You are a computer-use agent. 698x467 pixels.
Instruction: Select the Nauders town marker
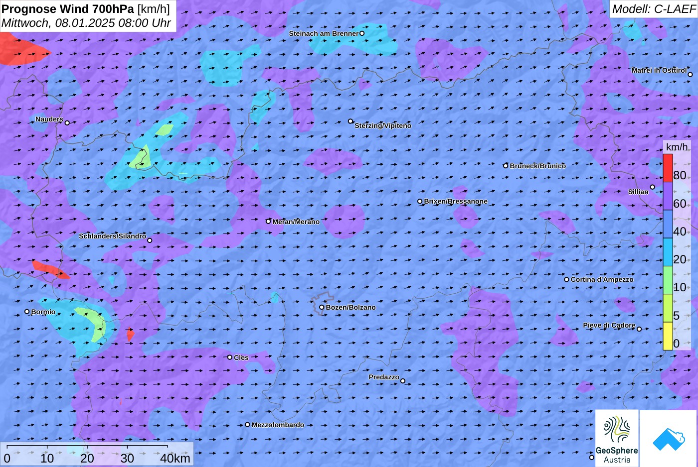(67, 122)
